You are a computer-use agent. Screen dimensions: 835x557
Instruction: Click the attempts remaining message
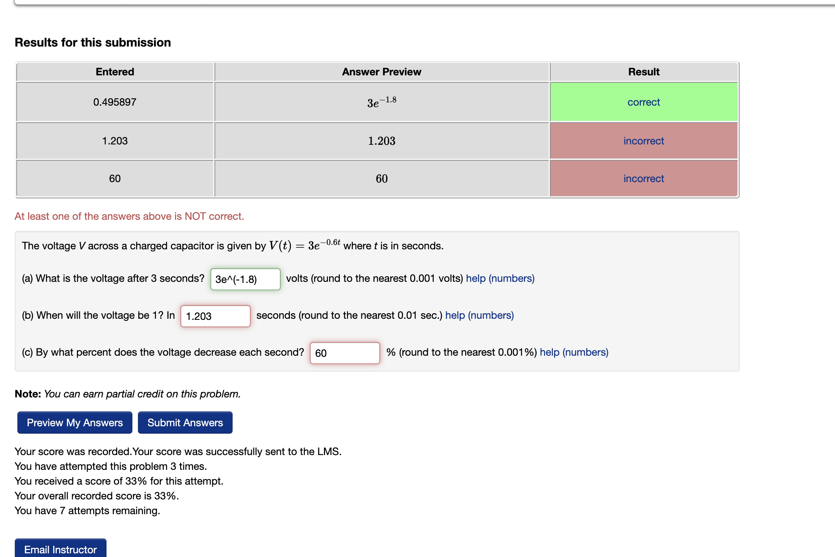[87, 510]
